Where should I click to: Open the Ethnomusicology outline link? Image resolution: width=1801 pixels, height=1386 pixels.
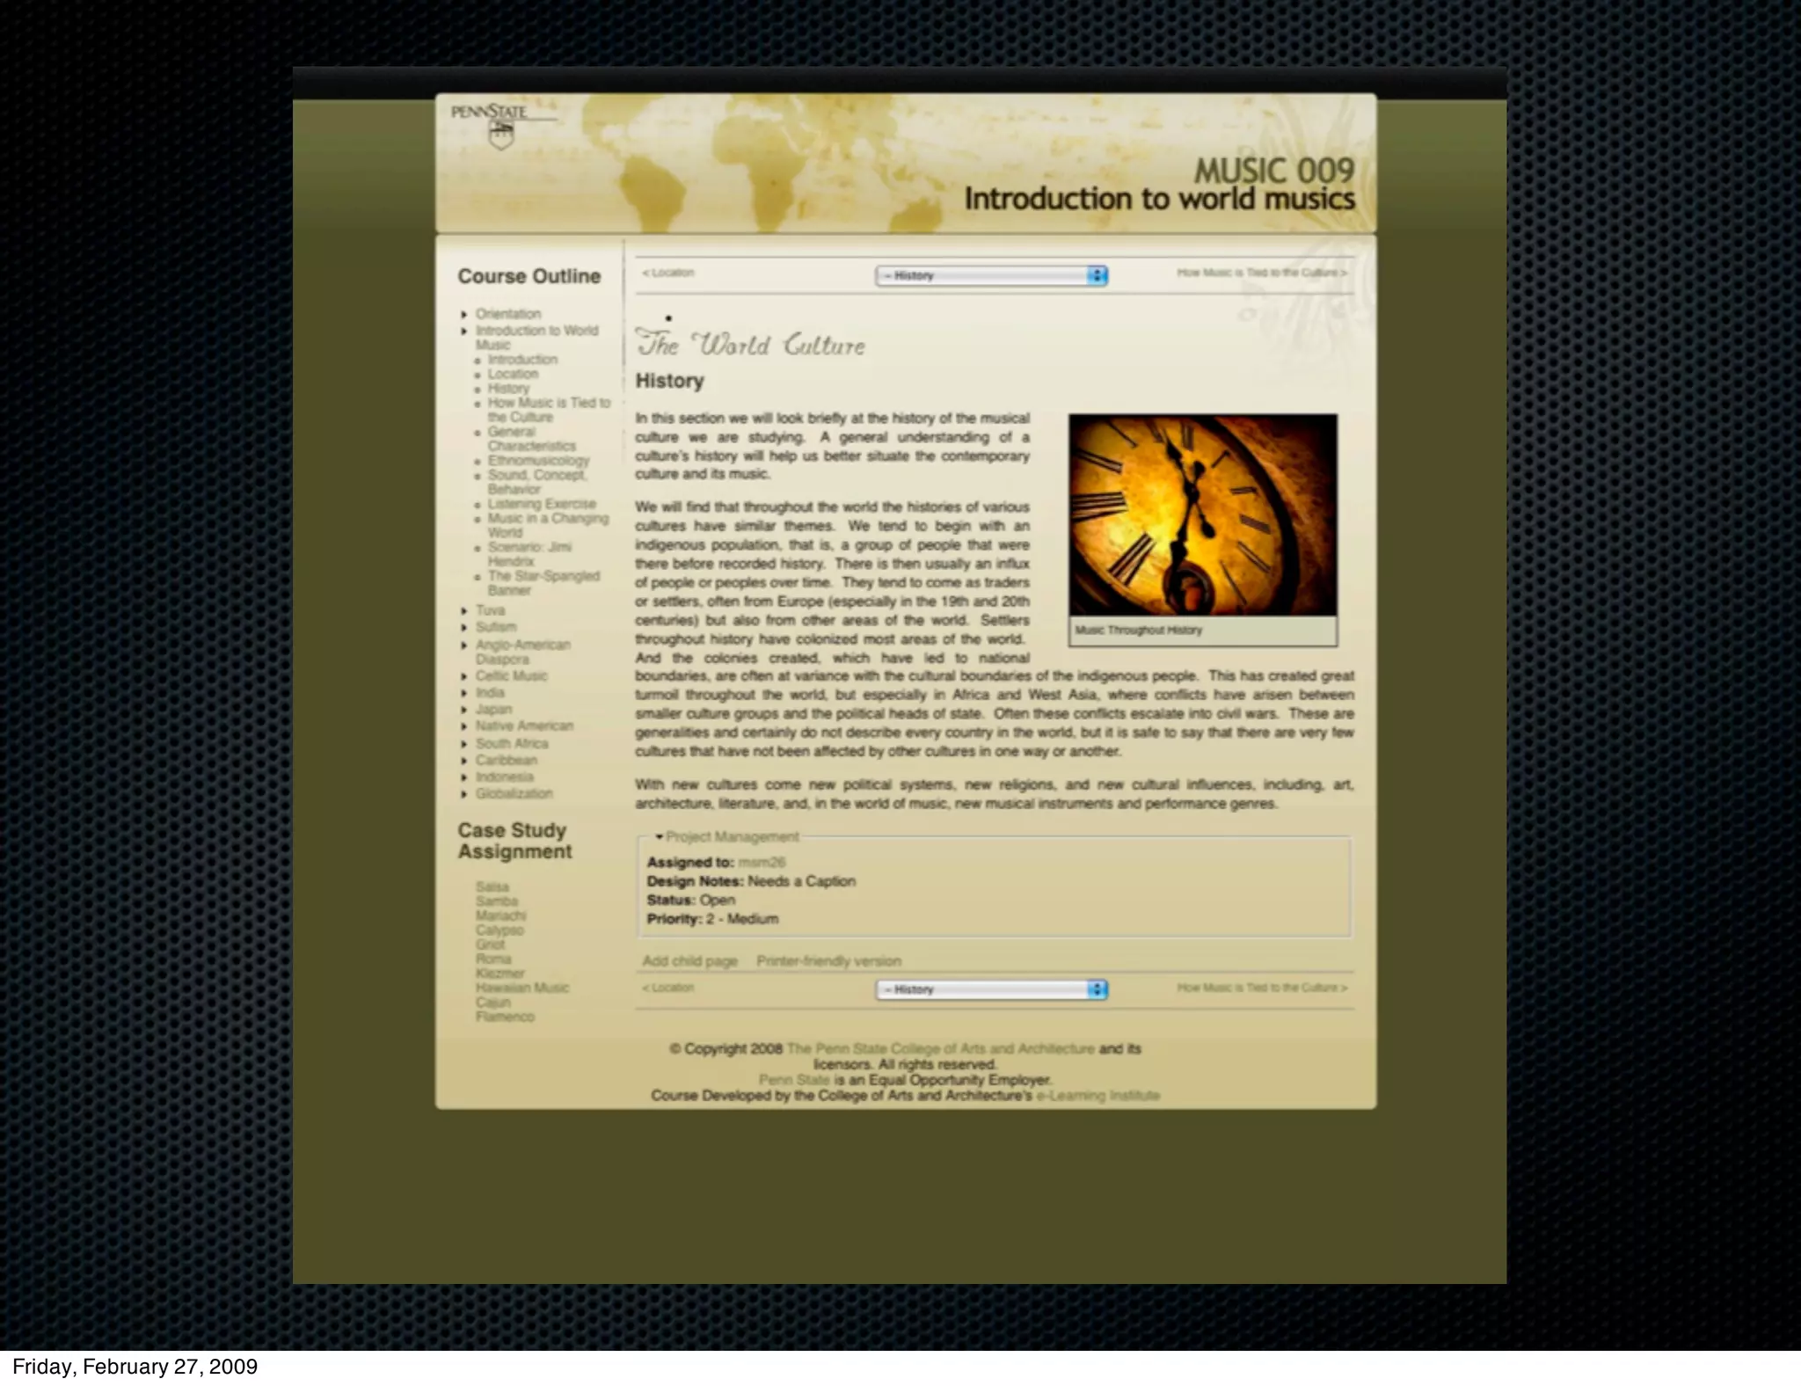tap(538, 460)
